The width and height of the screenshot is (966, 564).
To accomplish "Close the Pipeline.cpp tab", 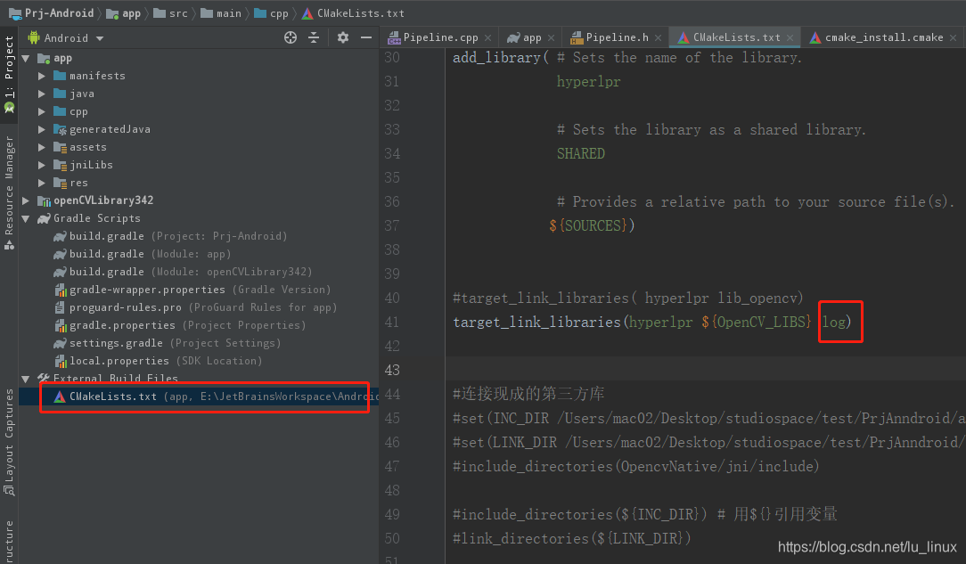I will [x=488, y=38].
